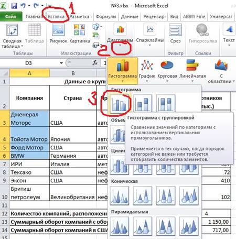Screen dimensions: 236x239
Task: Select the first Цилиндрическая cylinder chart thumbnail
Action: tap(120, 165)
